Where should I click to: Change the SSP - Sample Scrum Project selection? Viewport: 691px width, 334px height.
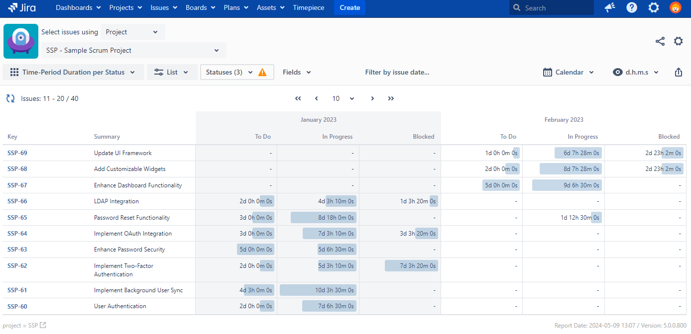coord(133,50)
